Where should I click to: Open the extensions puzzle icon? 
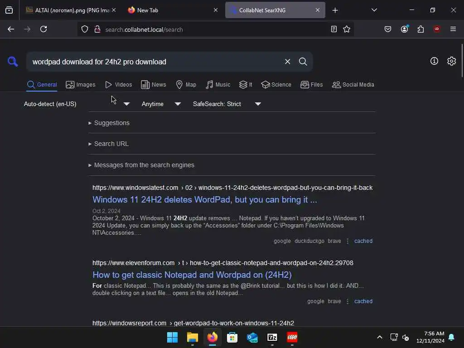point(420,29)
